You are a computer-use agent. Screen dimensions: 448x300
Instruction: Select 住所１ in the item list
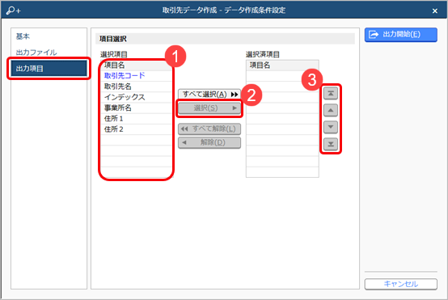click(137, 119)
